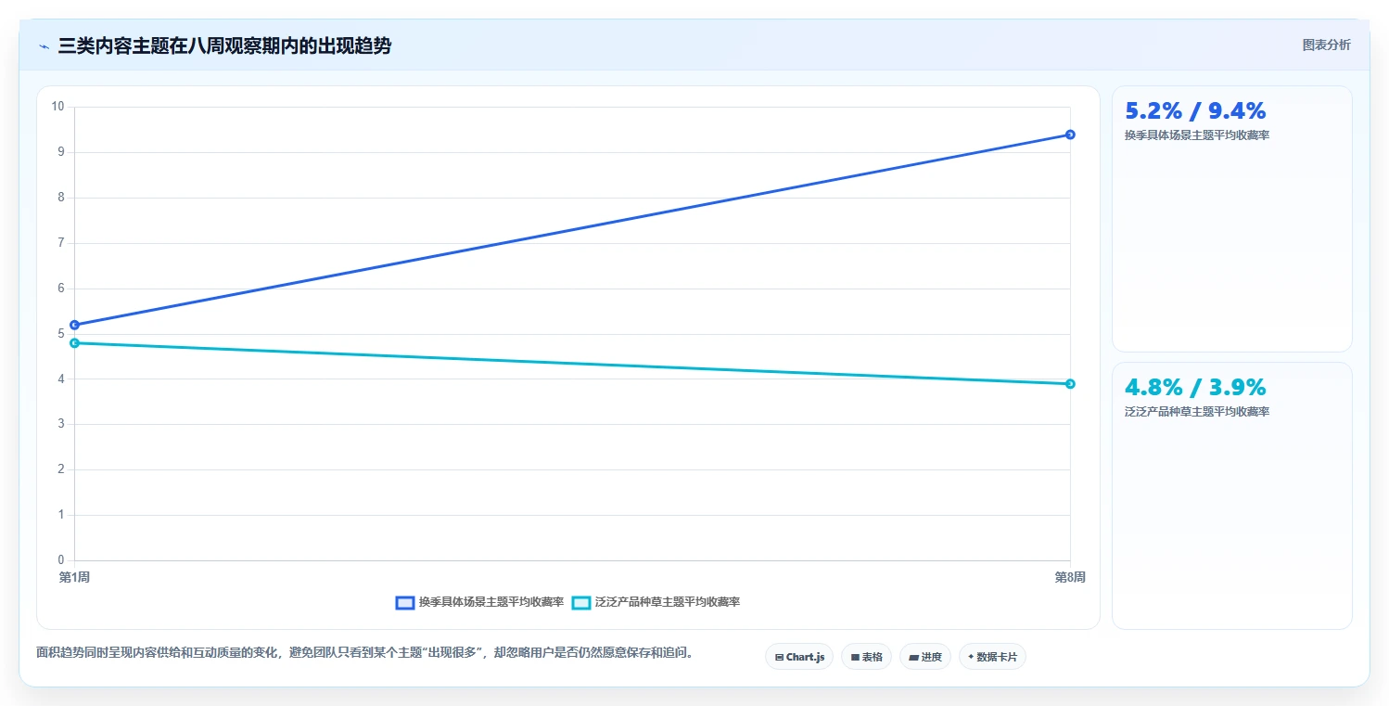This screenshot has height=706, width=1389.
Task: Click the 换季具体场景主题平均收藏率 card caption
Action: pyautogui.click(x=1197, y=135)
